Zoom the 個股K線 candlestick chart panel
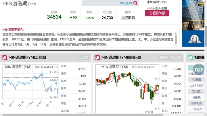Image resolution: width=207 pixels, height=116 pixels. (173, 58)
